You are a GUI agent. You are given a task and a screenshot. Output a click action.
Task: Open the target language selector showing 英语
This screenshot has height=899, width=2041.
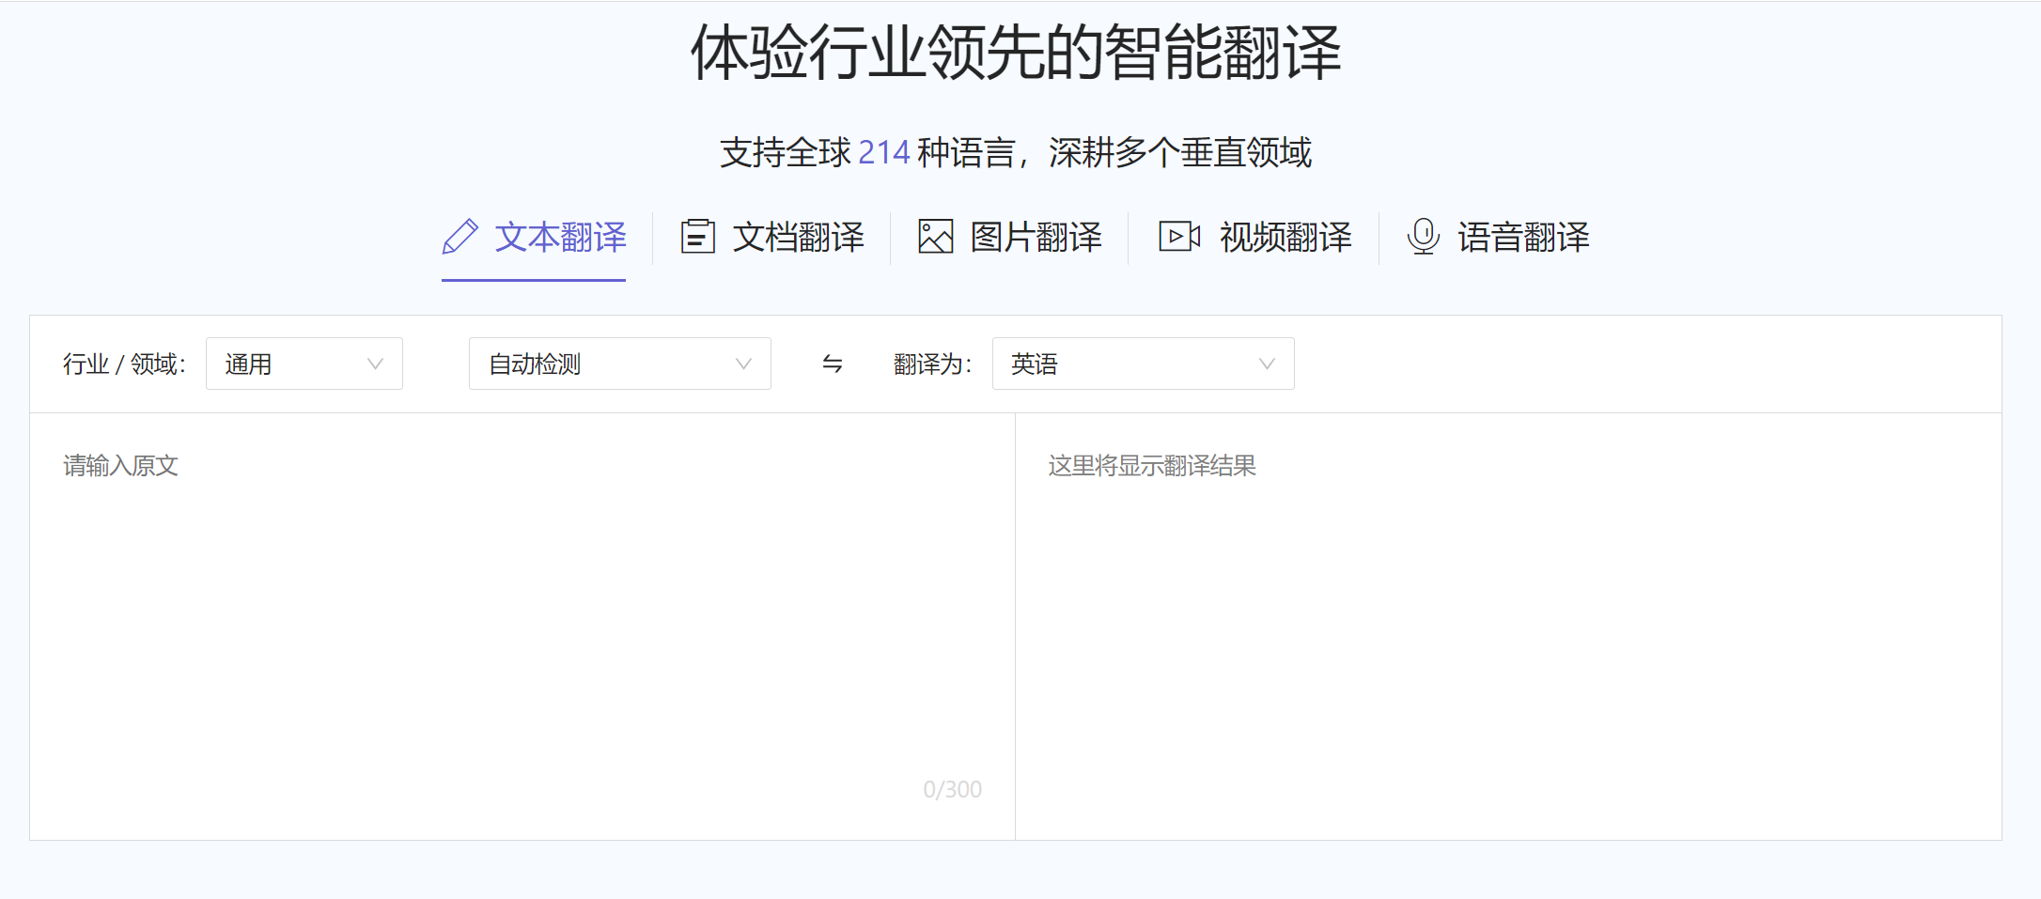click(1143, 364)
